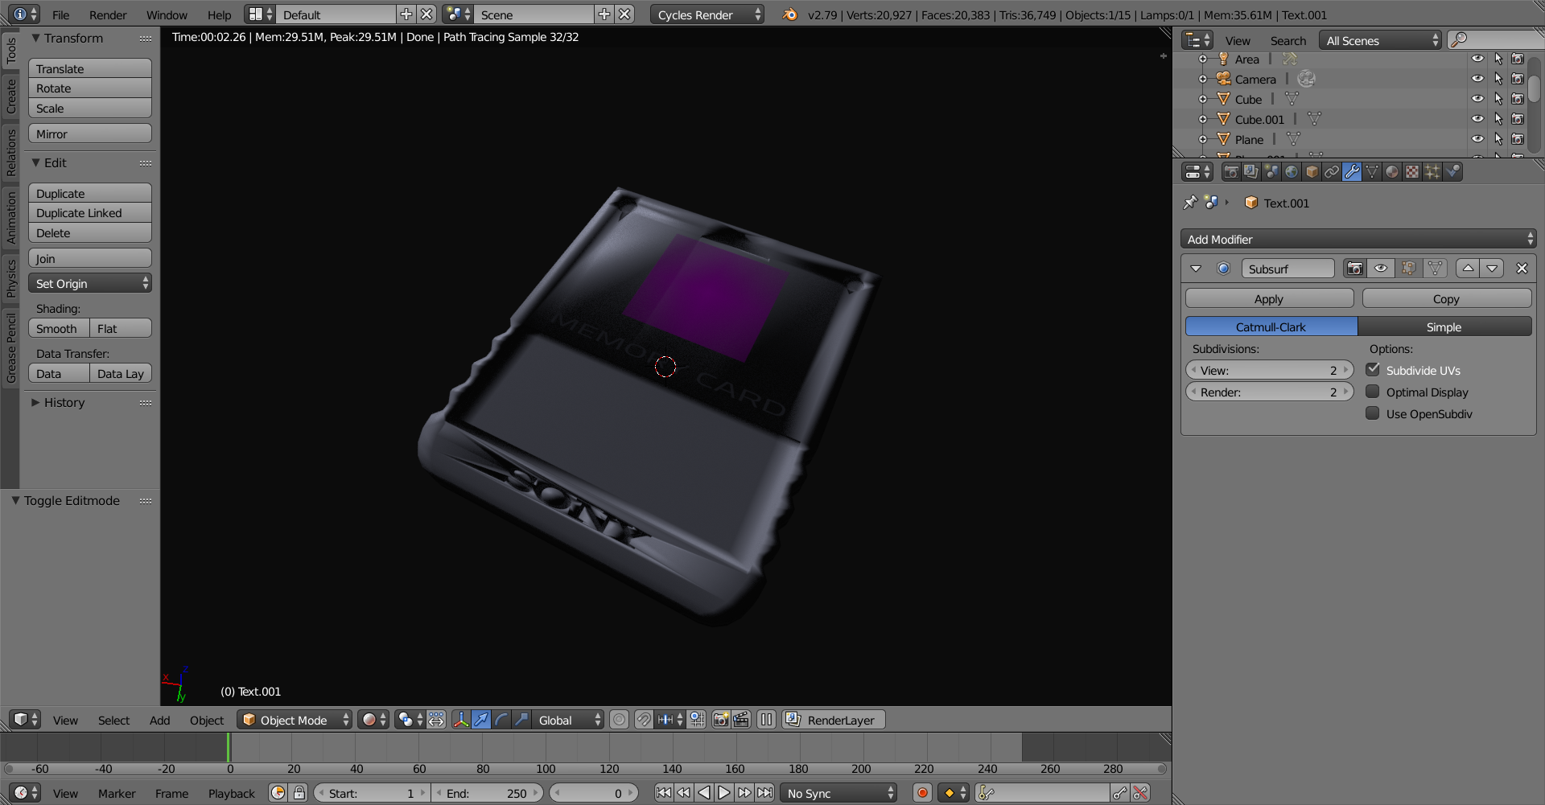Viewport: 1545px width, 805px height.
Task: Enable the translate manipulator arrow icon
Action: pyautogui.click(x=481, y=720)
